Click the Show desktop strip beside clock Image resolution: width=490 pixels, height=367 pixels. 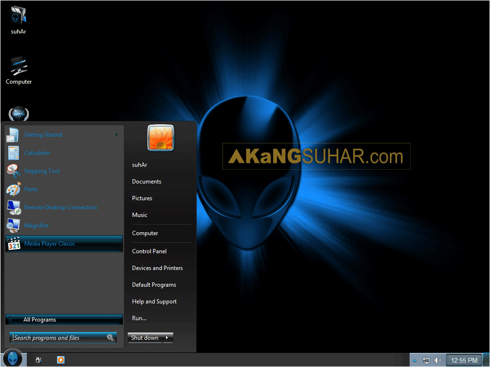pos(486,360)
